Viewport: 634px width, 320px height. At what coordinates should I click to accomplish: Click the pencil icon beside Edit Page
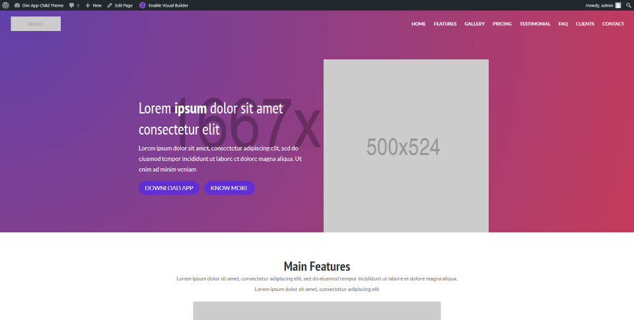(110, 5)
